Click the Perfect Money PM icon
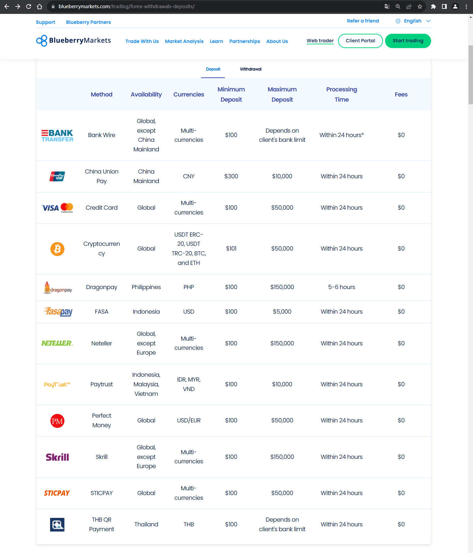Screen dimensions: 473x553 57,421
